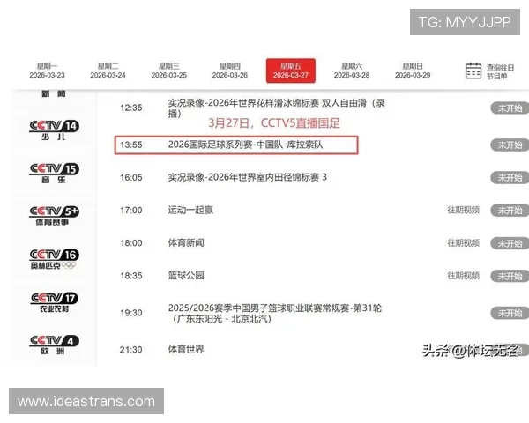Screen dimensions: 529x423
Task: Click the 17:00 time entry
Action: [x=131, y=210]
